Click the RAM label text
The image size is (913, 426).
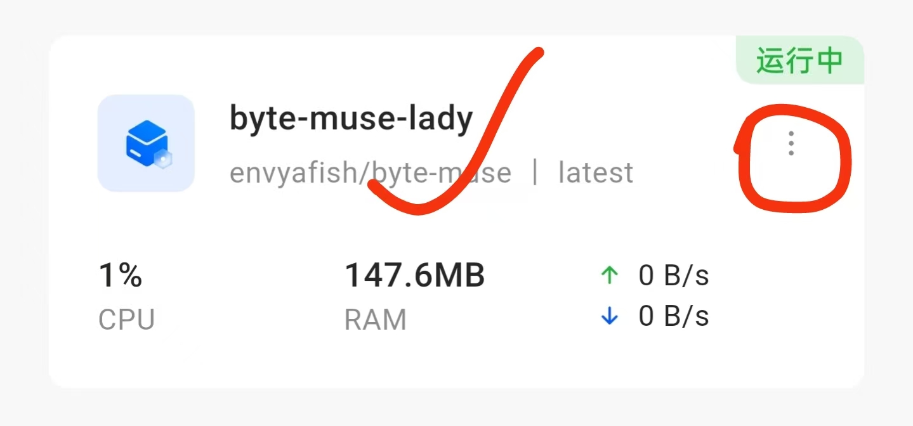(375, 319)
